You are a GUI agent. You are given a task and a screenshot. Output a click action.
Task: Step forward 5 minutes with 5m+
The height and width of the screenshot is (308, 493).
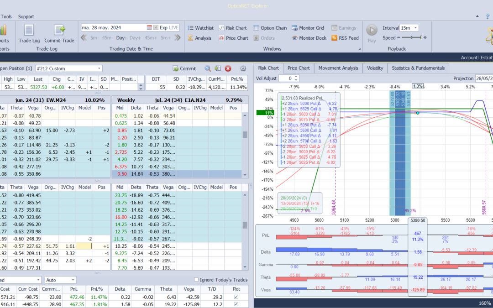[x=166, y=38]
